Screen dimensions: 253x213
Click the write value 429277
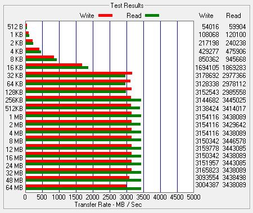point(209,51)
